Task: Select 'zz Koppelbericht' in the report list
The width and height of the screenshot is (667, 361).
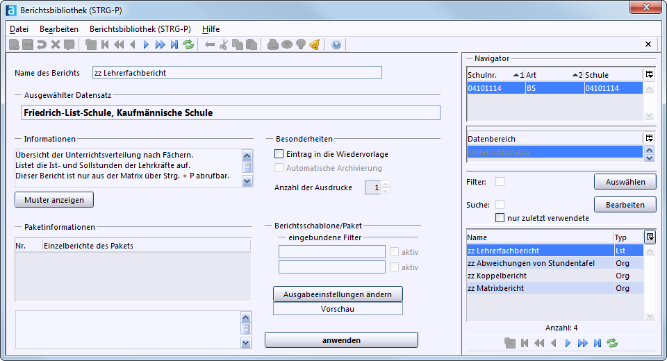Action: (497, 276)
